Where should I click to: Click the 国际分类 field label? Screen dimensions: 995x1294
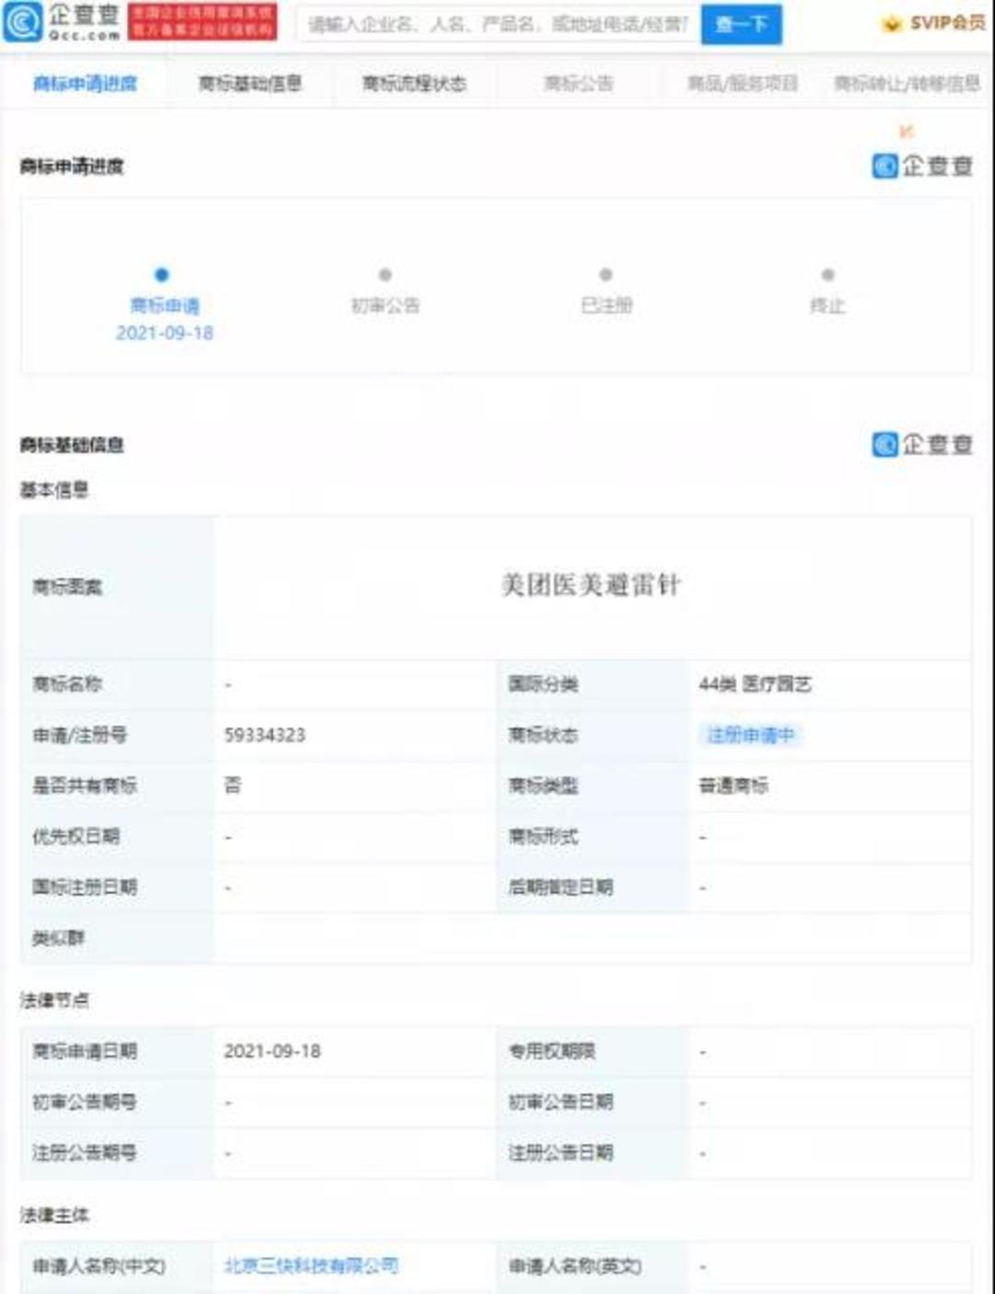[x=543, y=684]
